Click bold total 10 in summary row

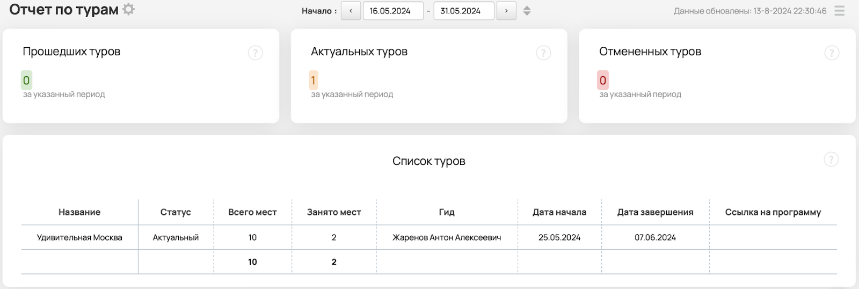pos(252,262)
